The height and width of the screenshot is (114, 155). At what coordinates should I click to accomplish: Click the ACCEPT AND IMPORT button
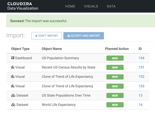point(84,36)
